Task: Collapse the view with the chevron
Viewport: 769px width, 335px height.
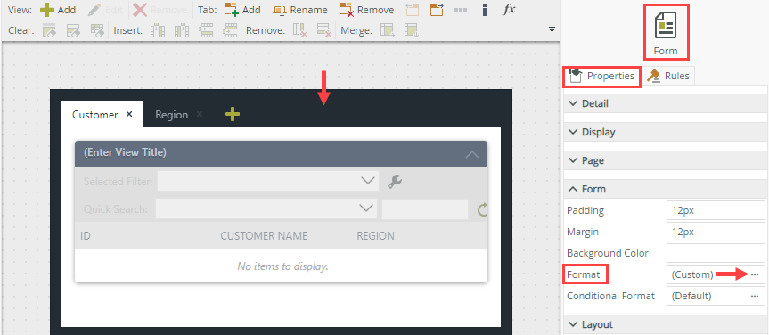Action: tap(472, 154)
